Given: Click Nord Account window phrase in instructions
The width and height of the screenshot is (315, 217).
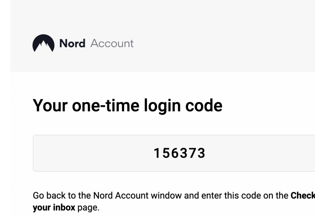Looking at the screenshot, I should [x=138, y=195].
